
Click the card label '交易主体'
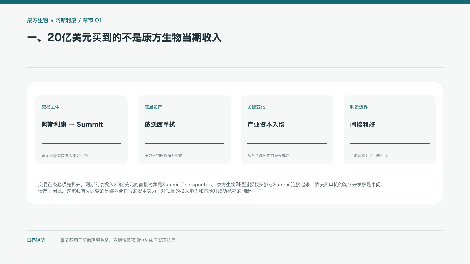click(51, 107)
